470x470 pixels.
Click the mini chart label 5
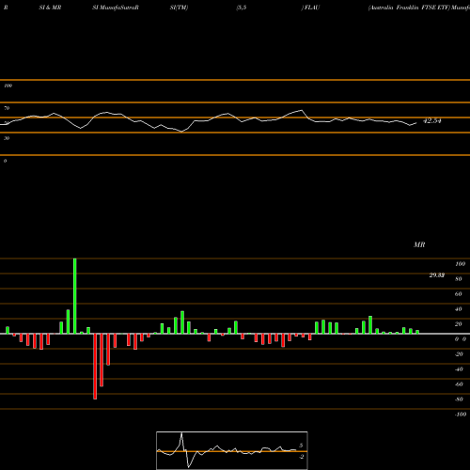tap(301, 446)
